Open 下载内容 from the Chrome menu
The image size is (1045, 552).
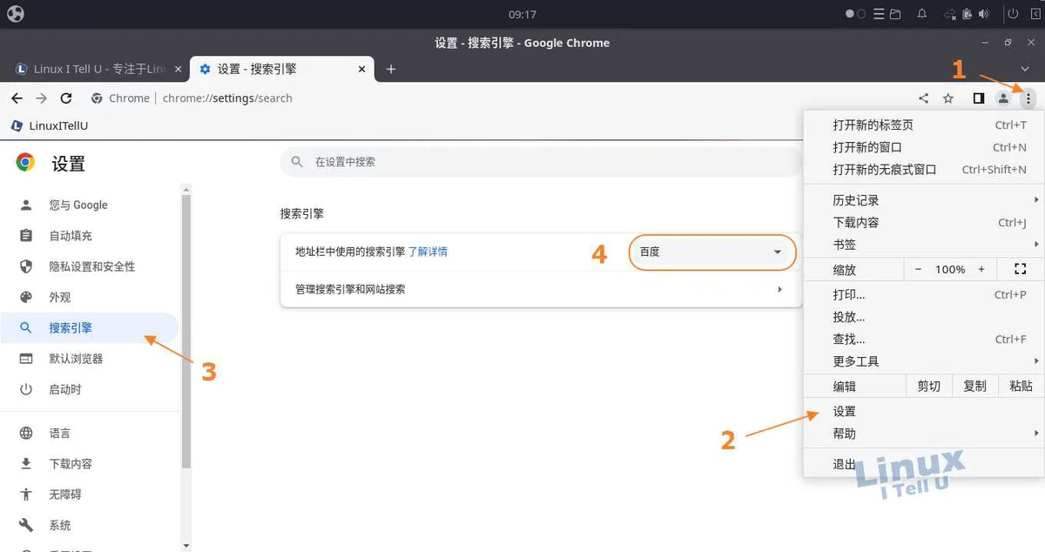tap(922, 222)
